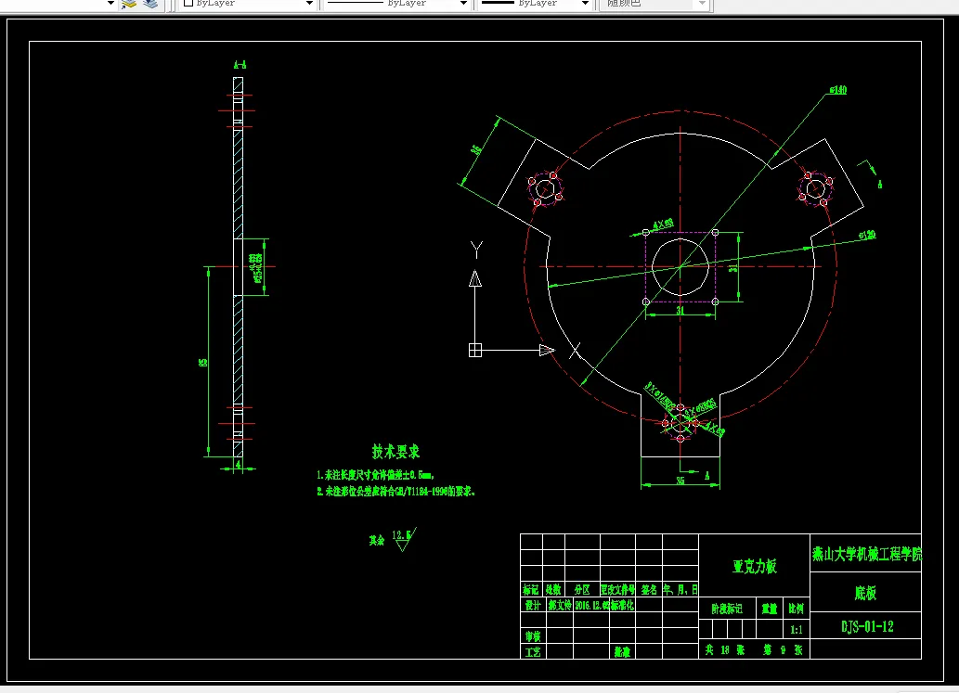Screen dimensions: 959x693
Task: Open the linetype ByLayer dropdown with thin line
Action: 397,4
